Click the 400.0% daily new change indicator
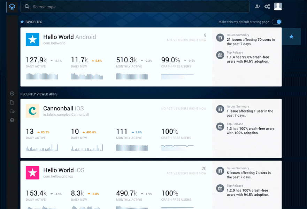Image resolution: width=307 pixels, height=209 pixels. (x=89, y=132)
